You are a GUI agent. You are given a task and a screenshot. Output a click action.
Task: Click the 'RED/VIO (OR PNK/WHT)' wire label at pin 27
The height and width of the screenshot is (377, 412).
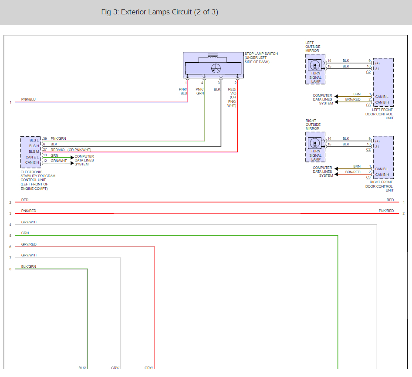[71, 150]
